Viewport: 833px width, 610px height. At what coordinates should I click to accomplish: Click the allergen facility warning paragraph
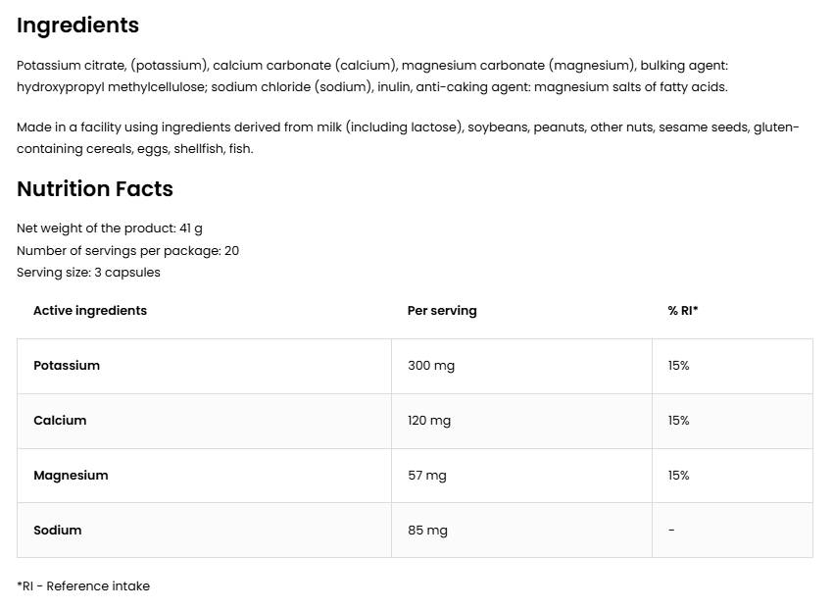tap(408, 138)
